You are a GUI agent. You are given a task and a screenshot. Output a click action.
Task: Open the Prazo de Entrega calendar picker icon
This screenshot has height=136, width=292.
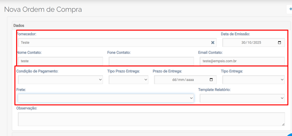[211, 80]
